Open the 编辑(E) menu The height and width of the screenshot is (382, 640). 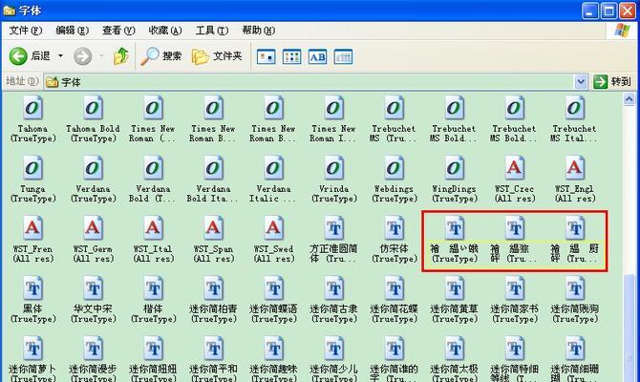[x=72, y=31]
